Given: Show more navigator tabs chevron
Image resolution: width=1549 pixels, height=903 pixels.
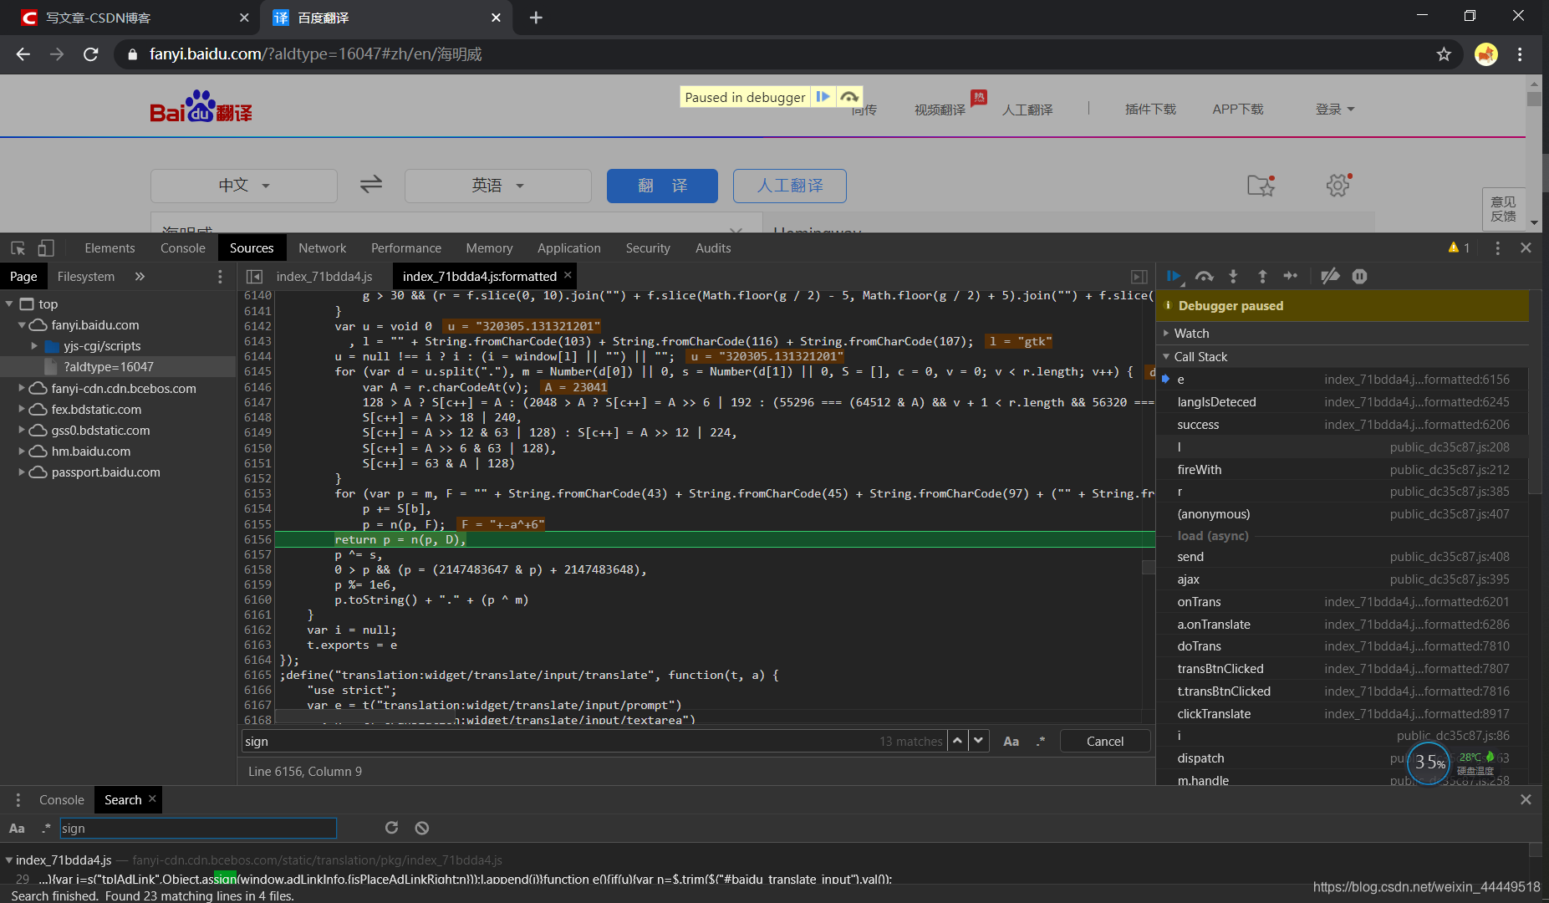Looking at the screenshot, I should (x=140, y=277).
